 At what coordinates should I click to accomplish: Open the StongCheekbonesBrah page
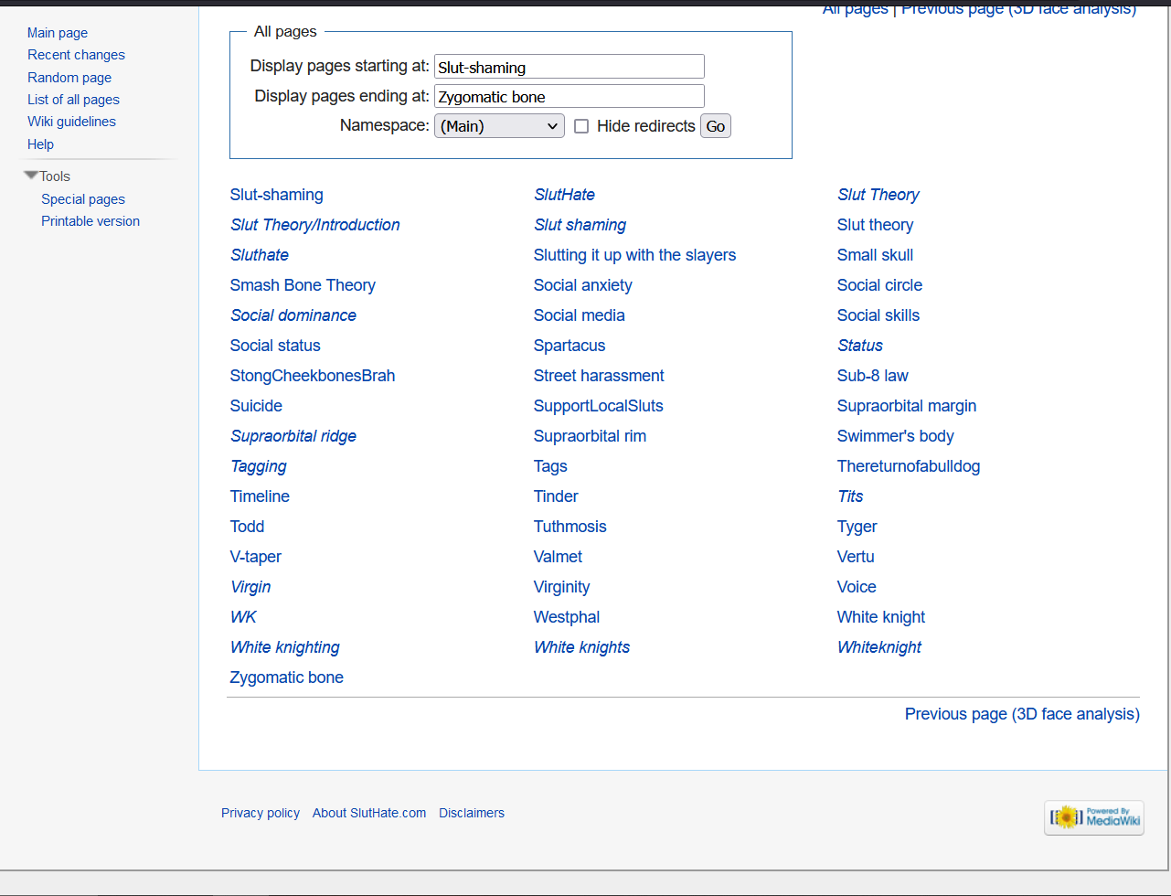click(x=313, y=376)
